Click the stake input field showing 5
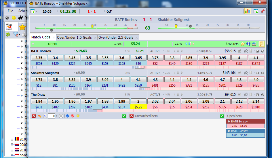The height and width of the screenshot is (158, 272). coord(52,116)
